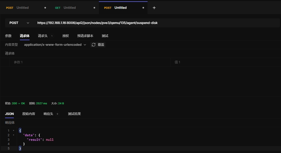The width and height of the screenshot is (281, 153).
Task: Collapse JSON line 1 fold arrow
Action: 14,131
